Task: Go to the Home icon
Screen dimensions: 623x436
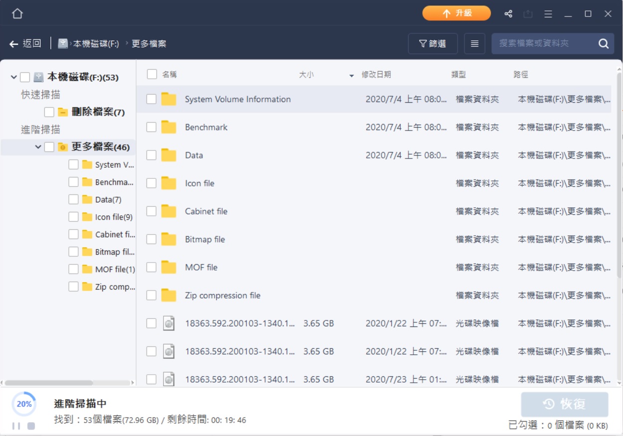Action: tap(17, 13)
